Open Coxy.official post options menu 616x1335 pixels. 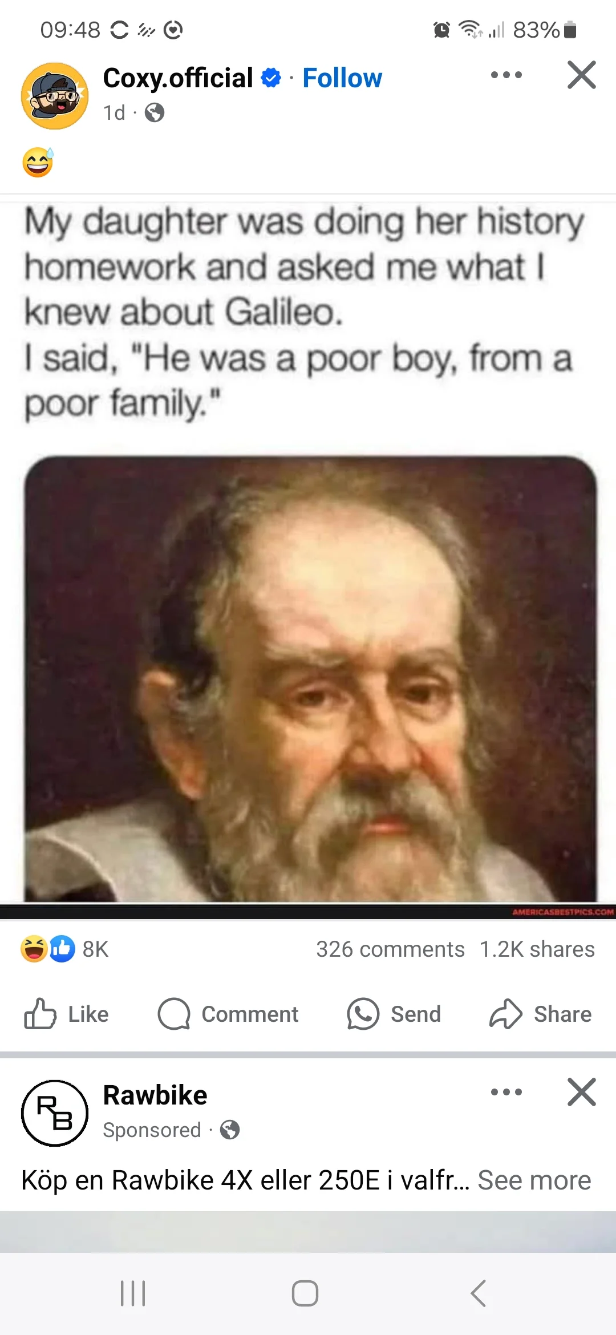pyautogui.click(x=506, y=75)
